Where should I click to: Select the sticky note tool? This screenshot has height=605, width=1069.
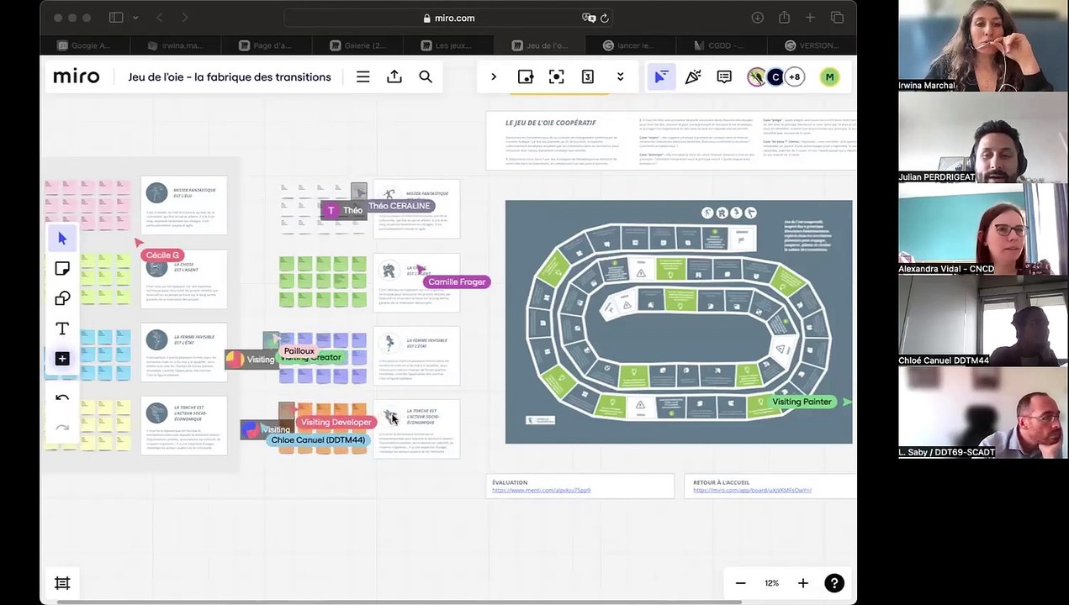tap(62, 269)
